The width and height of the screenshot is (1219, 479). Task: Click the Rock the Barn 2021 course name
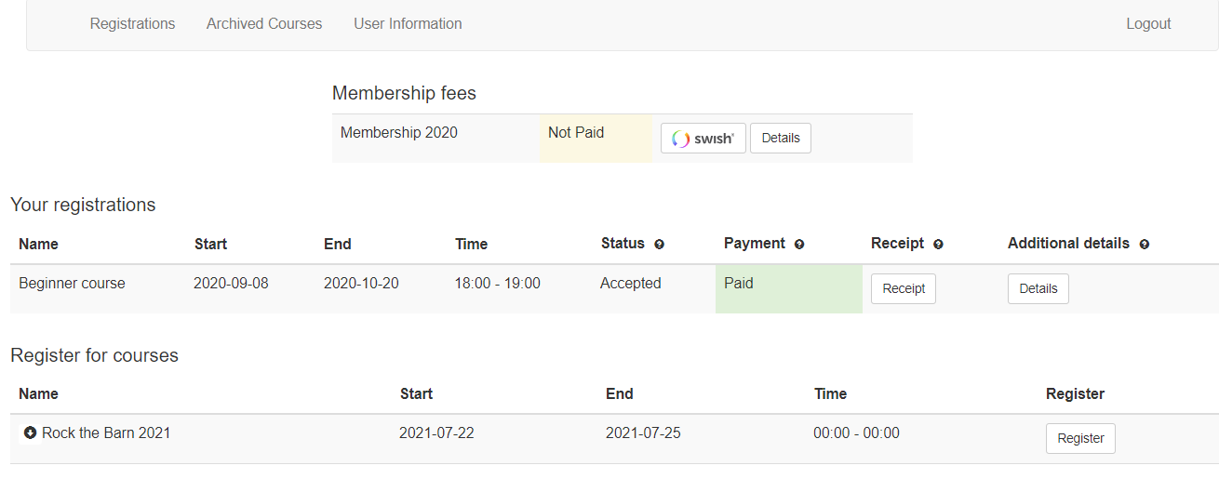click(x=106, y=432)
